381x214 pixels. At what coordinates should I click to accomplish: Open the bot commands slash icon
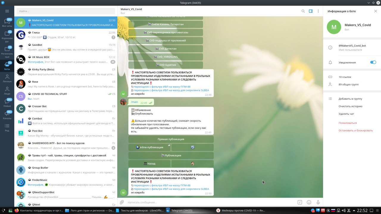pos(300,202)
